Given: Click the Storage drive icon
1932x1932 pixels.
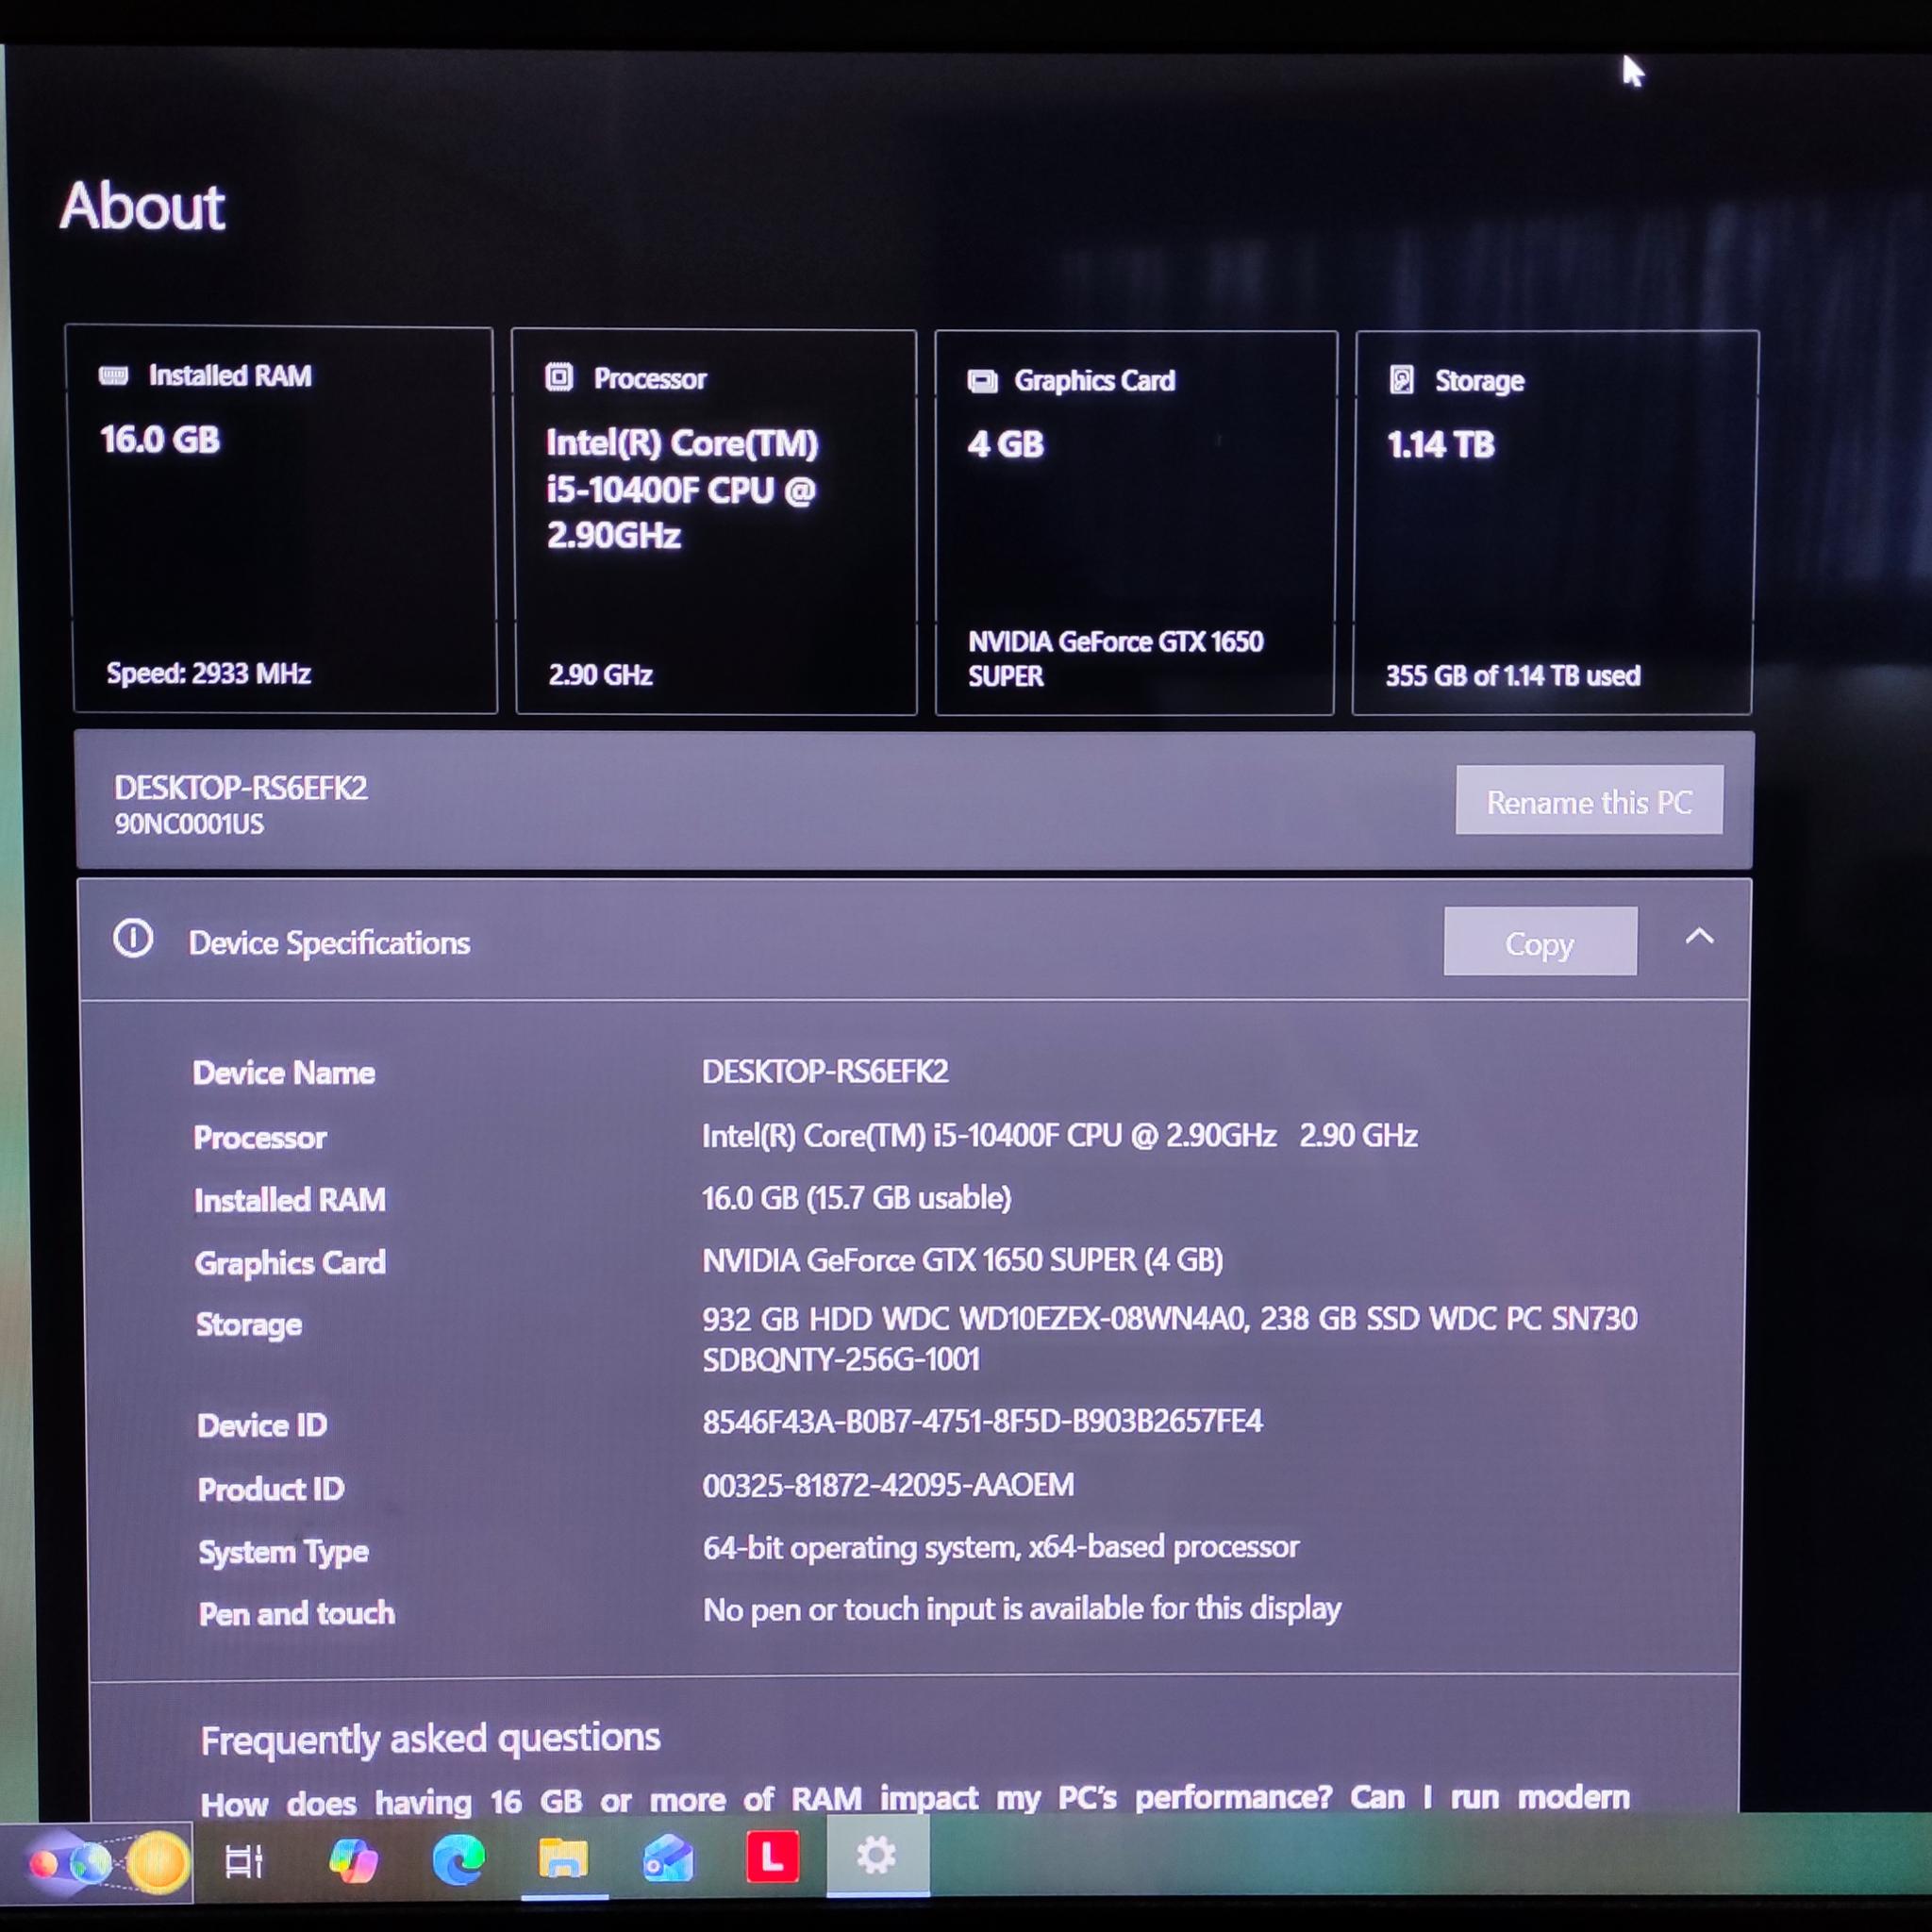Looking at the screenshot, I should point(1402,380).
